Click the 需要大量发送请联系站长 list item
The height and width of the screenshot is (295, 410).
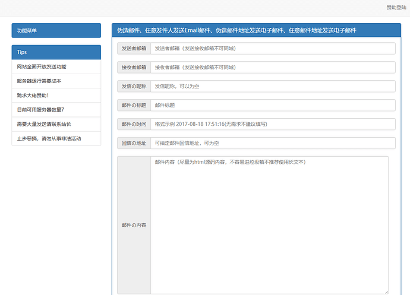point(56,124)
